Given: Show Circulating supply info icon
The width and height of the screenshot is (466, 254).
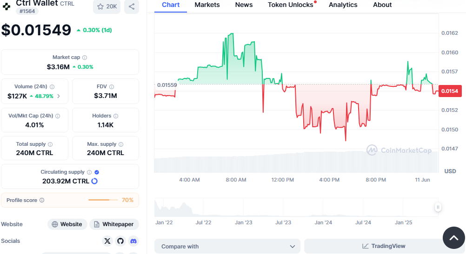Looking at the screenshot, I should coord(89,172).
